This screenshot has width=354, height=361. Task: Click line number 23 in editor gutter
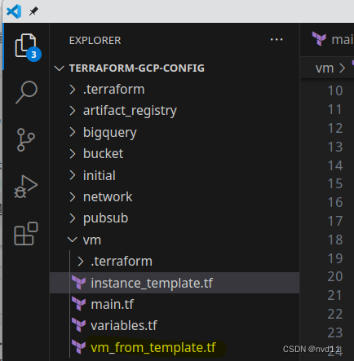(335, 332)
